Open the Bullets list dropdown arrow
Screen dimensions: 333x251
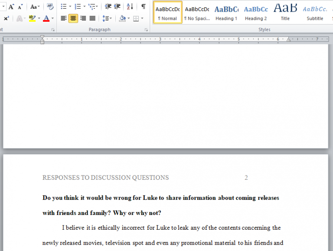click(x=70, y=7)
